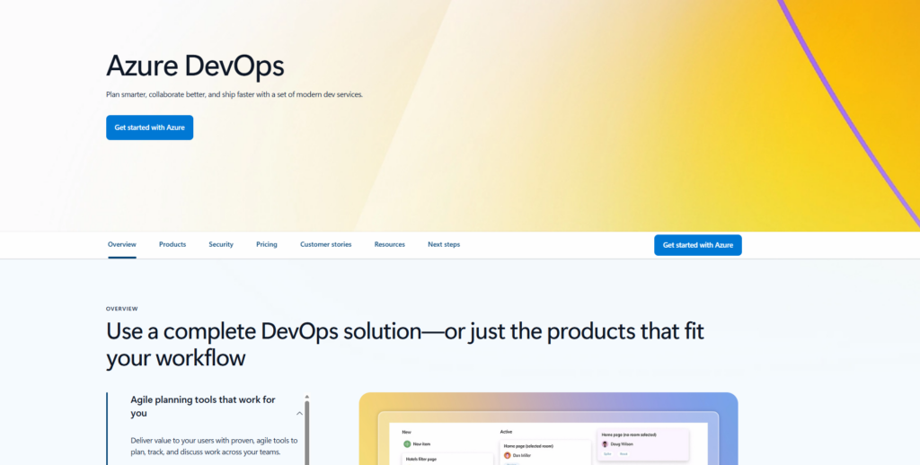
Task: Click Doug Wilson's avatar on the board card
Action: tap(605, 443)
